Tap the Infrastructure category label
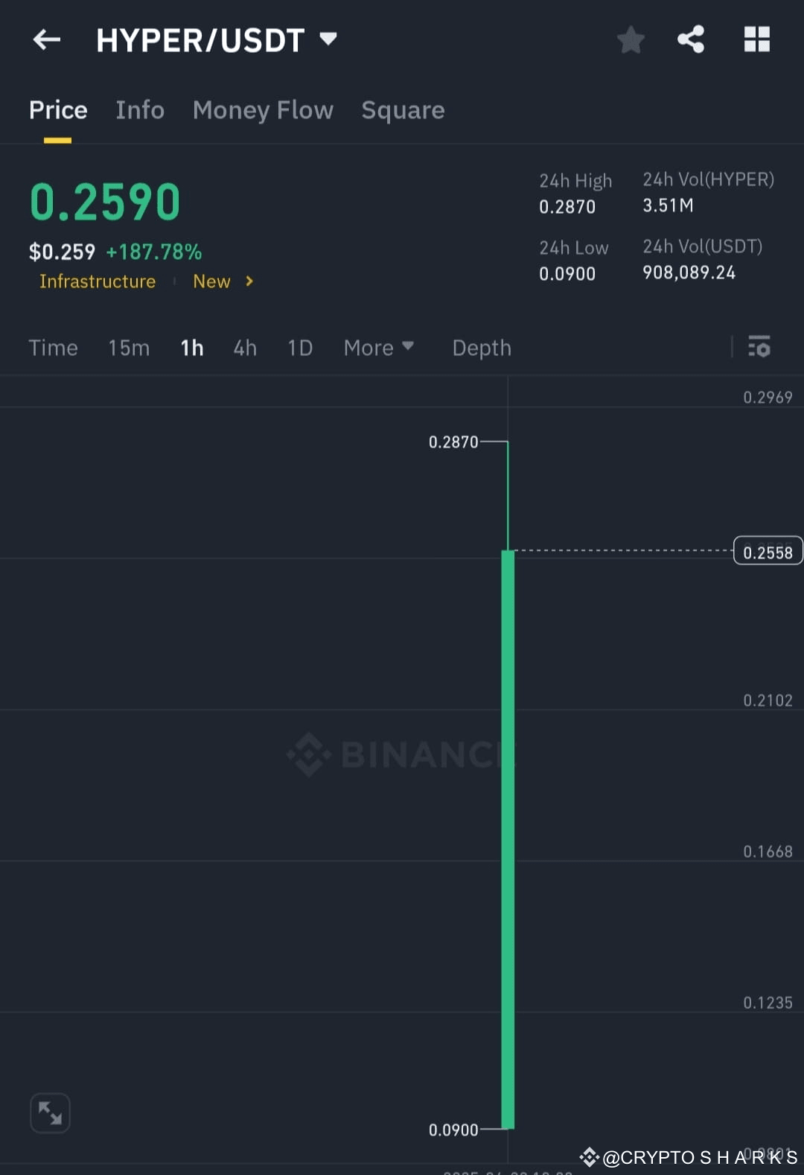The width and height of the screenshot is (804, 1175). [97, 281]
